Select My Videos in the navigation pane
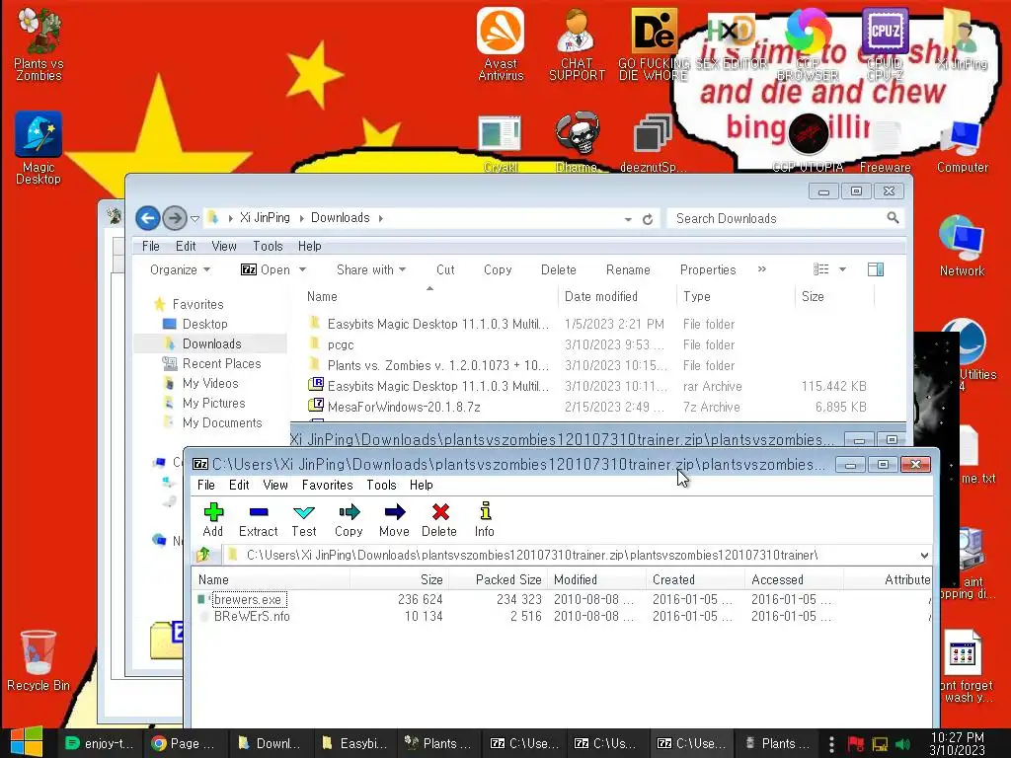 [210, 384]
